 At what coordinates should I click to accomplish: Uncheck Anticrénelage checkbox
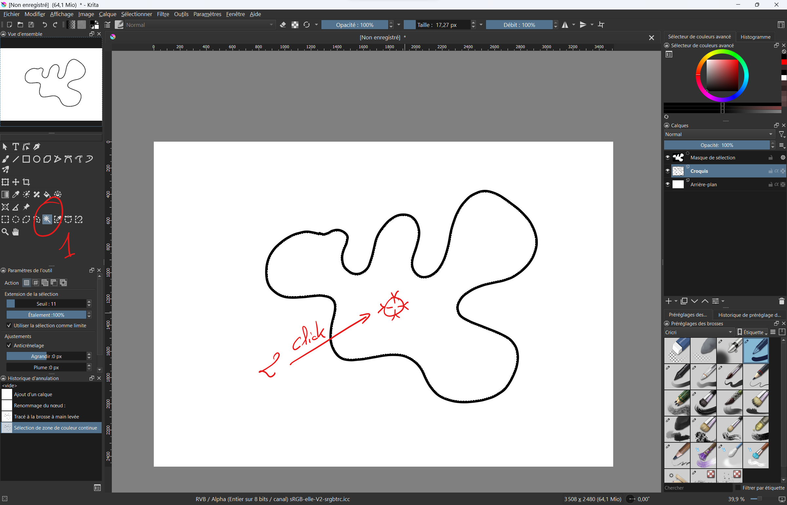(9, 345)
